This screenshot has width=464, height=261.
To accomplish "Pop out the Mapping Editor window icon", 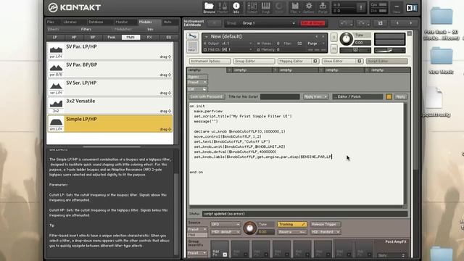I will pos(315,61).
